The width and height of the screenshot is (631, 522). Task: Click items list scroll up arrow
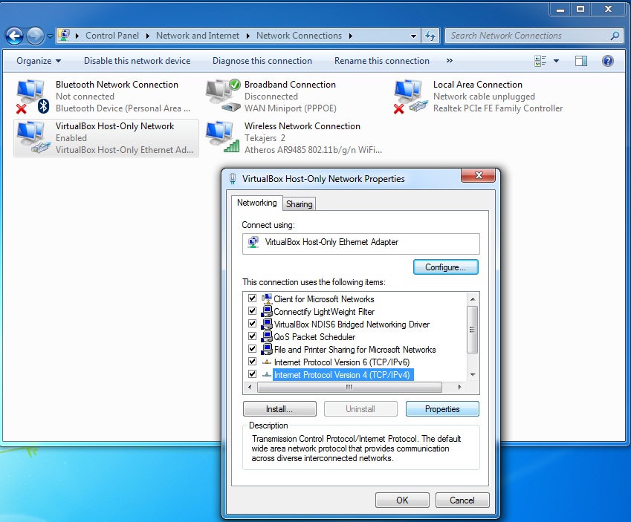point(473,298)
